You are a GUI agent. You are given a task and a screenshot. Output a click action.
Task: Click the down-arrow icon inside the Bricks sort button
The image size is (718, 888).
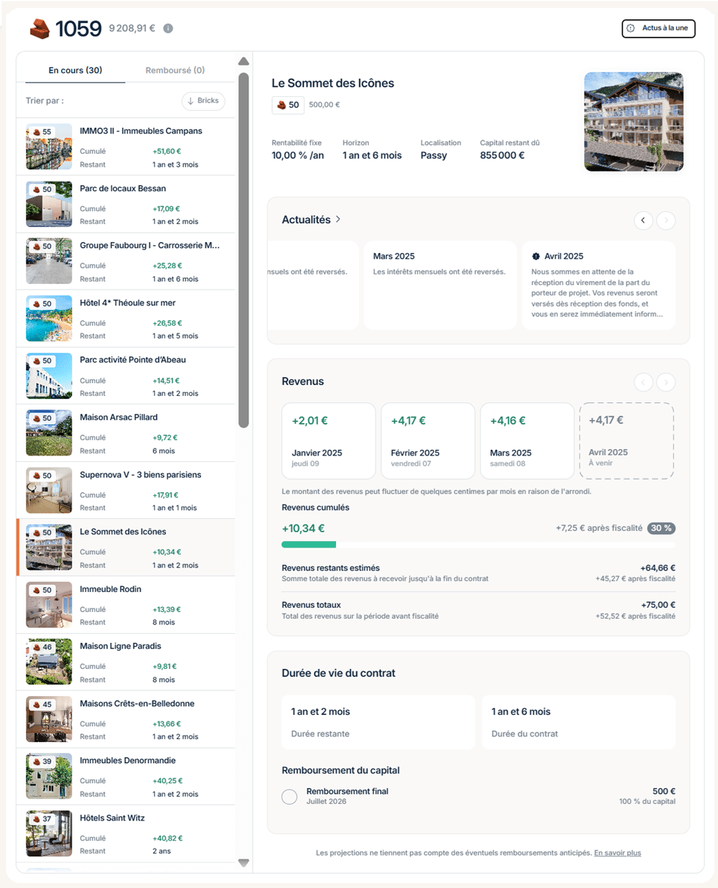point(190,101)
